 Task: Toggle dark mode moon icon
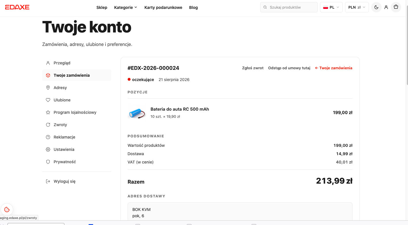coord(376,7)
